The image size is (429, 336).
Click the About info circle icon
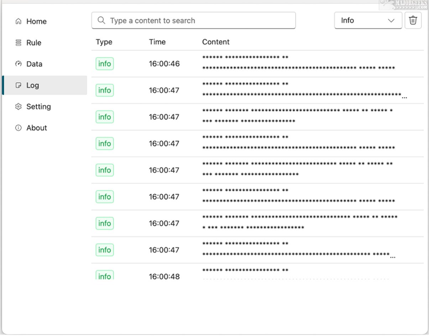[19, 128]
